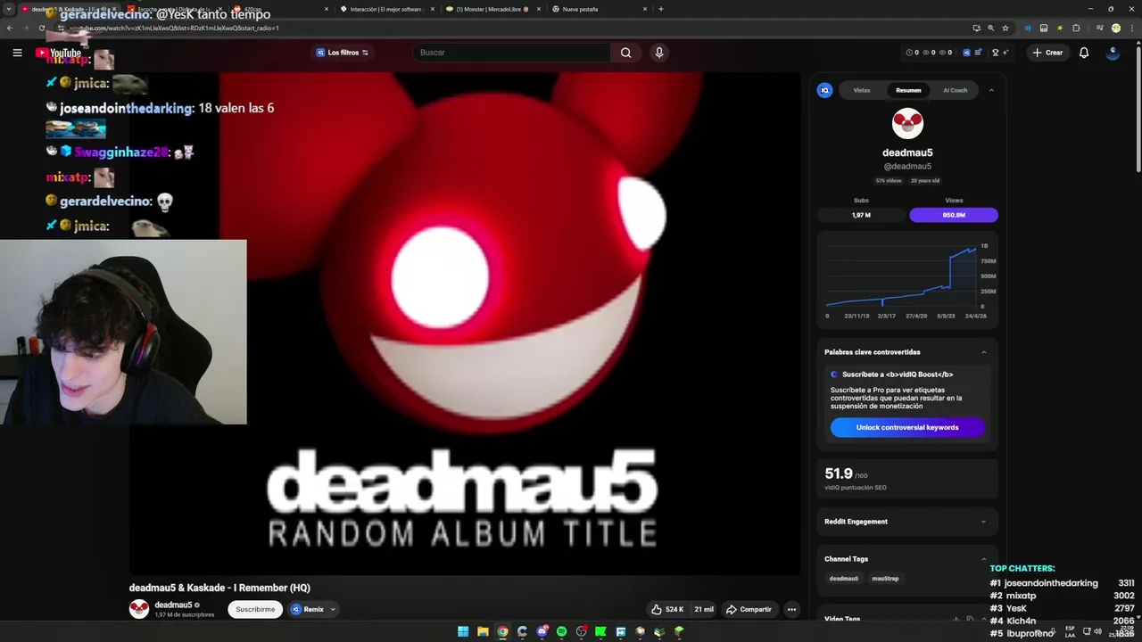Image resolution: width=1142 pixels, height=642 pixels.
Task: Click the deadmau5 channel tag
Action: click(844, 579)
